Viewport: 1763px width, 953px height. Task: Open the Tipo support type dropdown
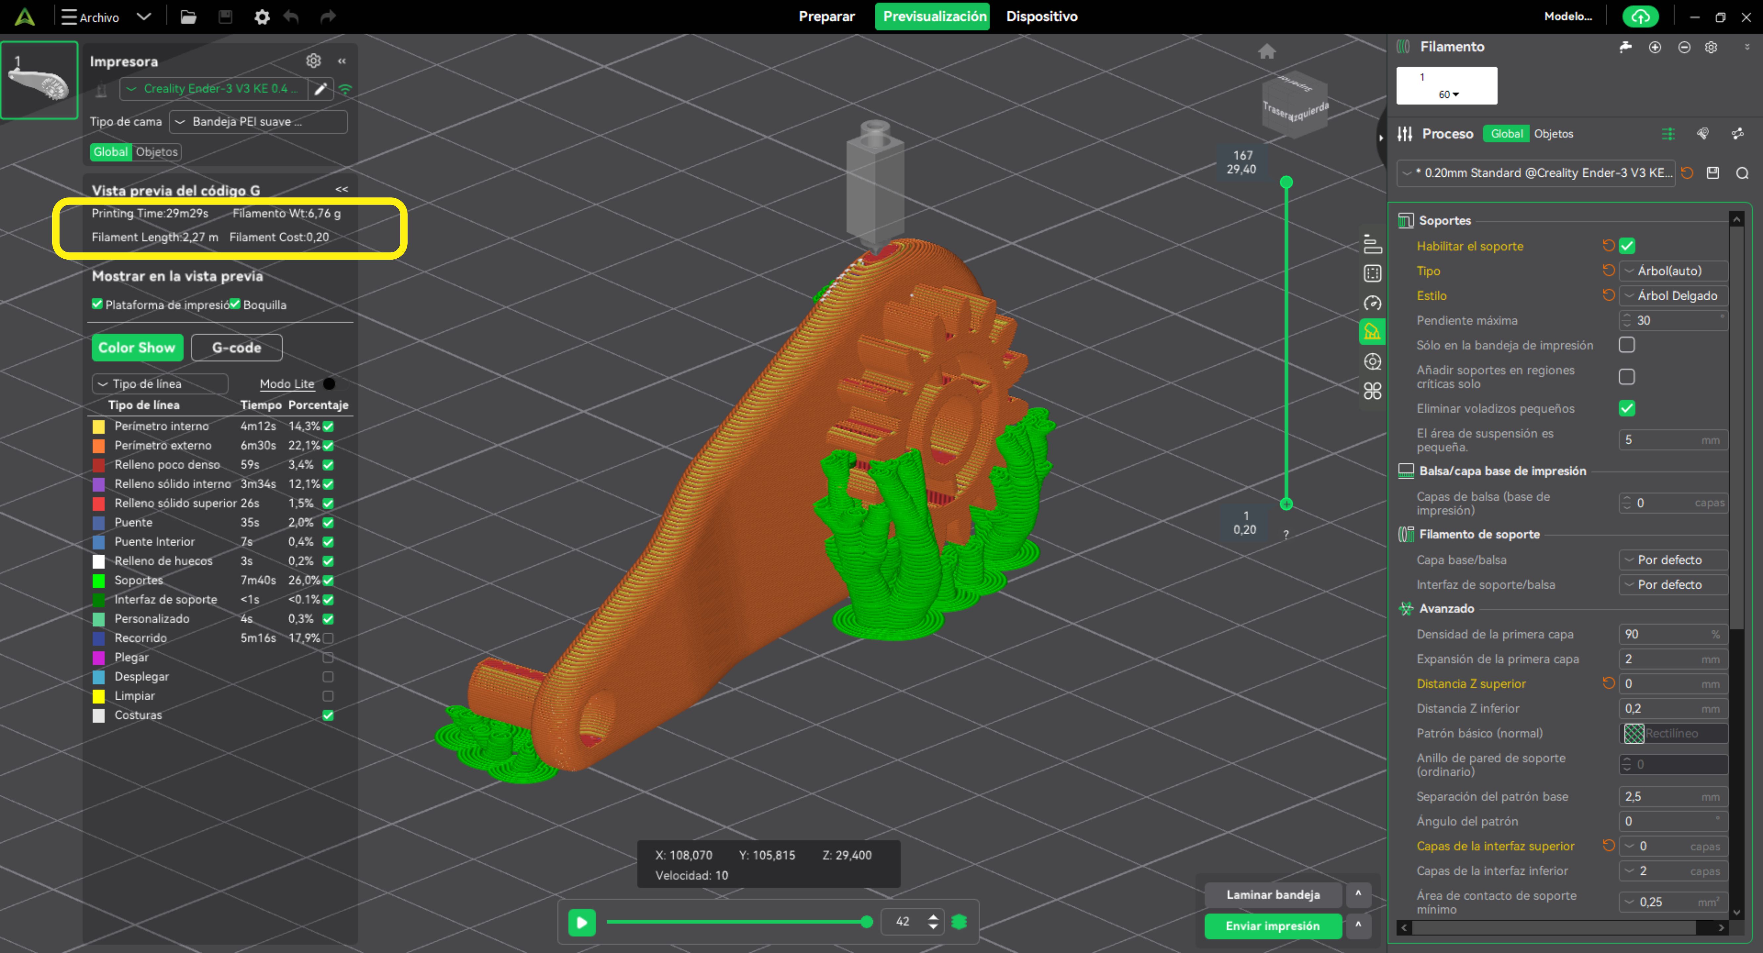tap(1673, 271)
